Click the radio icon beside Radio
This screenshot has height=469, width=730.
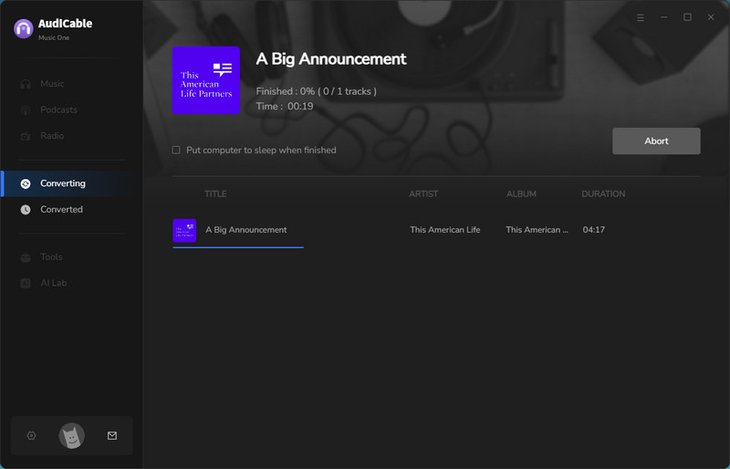pos(26,136)
